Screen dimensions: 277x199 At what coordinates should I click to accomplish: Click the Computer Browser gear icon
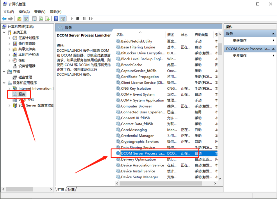click(x=118, y=106)
